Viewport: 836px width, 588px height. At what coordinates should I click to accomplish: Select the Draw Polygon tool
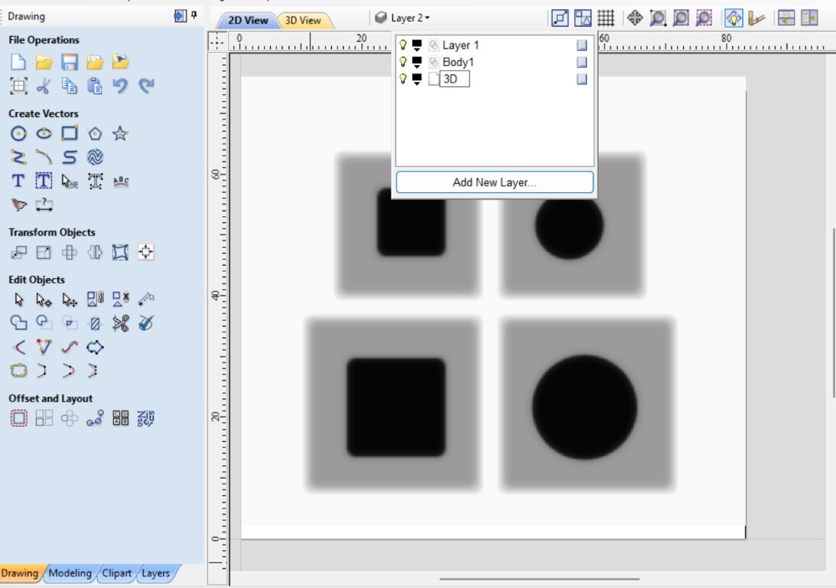95,133
